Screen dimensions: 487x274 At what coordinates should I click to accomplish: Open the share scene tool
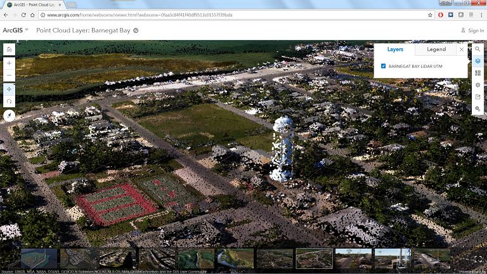[x=477, y=97]
